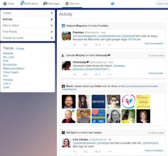View conversation on the Freckles tweet
The height and width of the screenshot is (156, 168).
pyautogui.click(x=154, y=43)
